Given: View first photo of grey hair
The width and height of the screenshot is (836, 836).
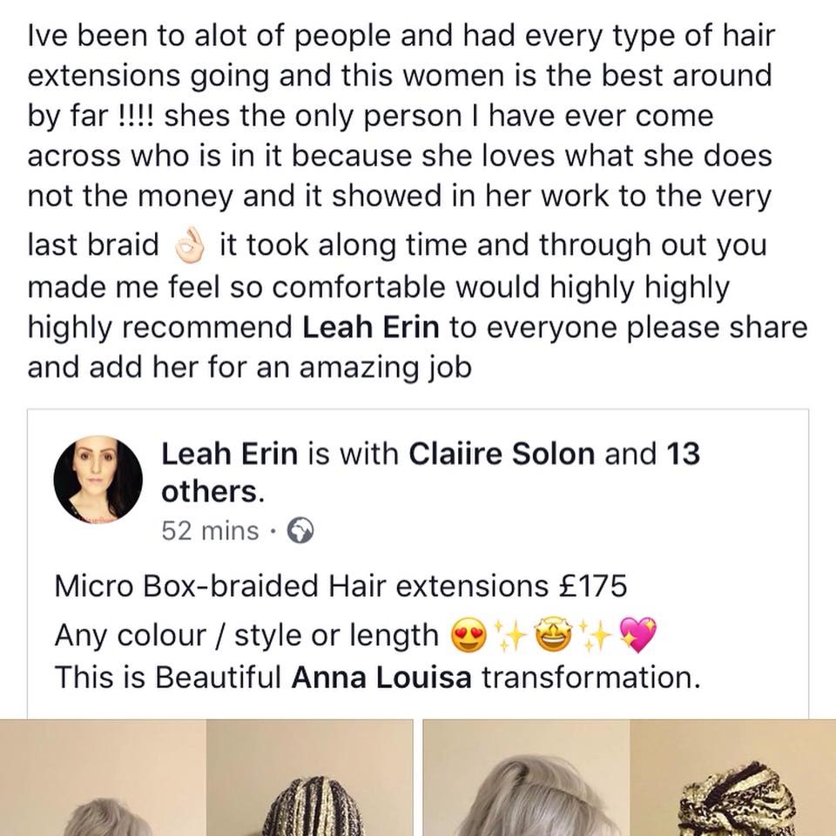Looking at the screenshot, I should 104,778.
